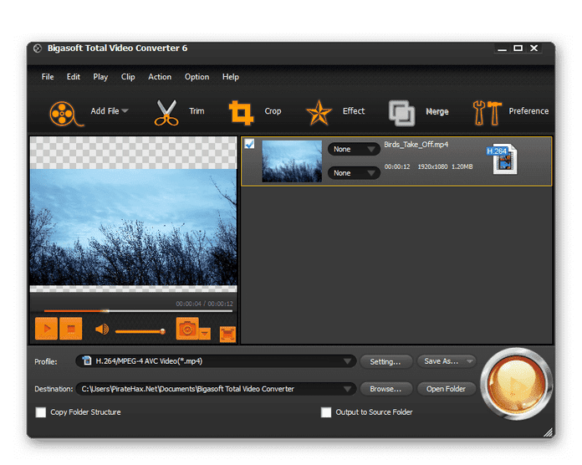The width and height of the screenshot is (582, 465).
Task: Click the video seek progress bar
Action: (x=138, y=311)
